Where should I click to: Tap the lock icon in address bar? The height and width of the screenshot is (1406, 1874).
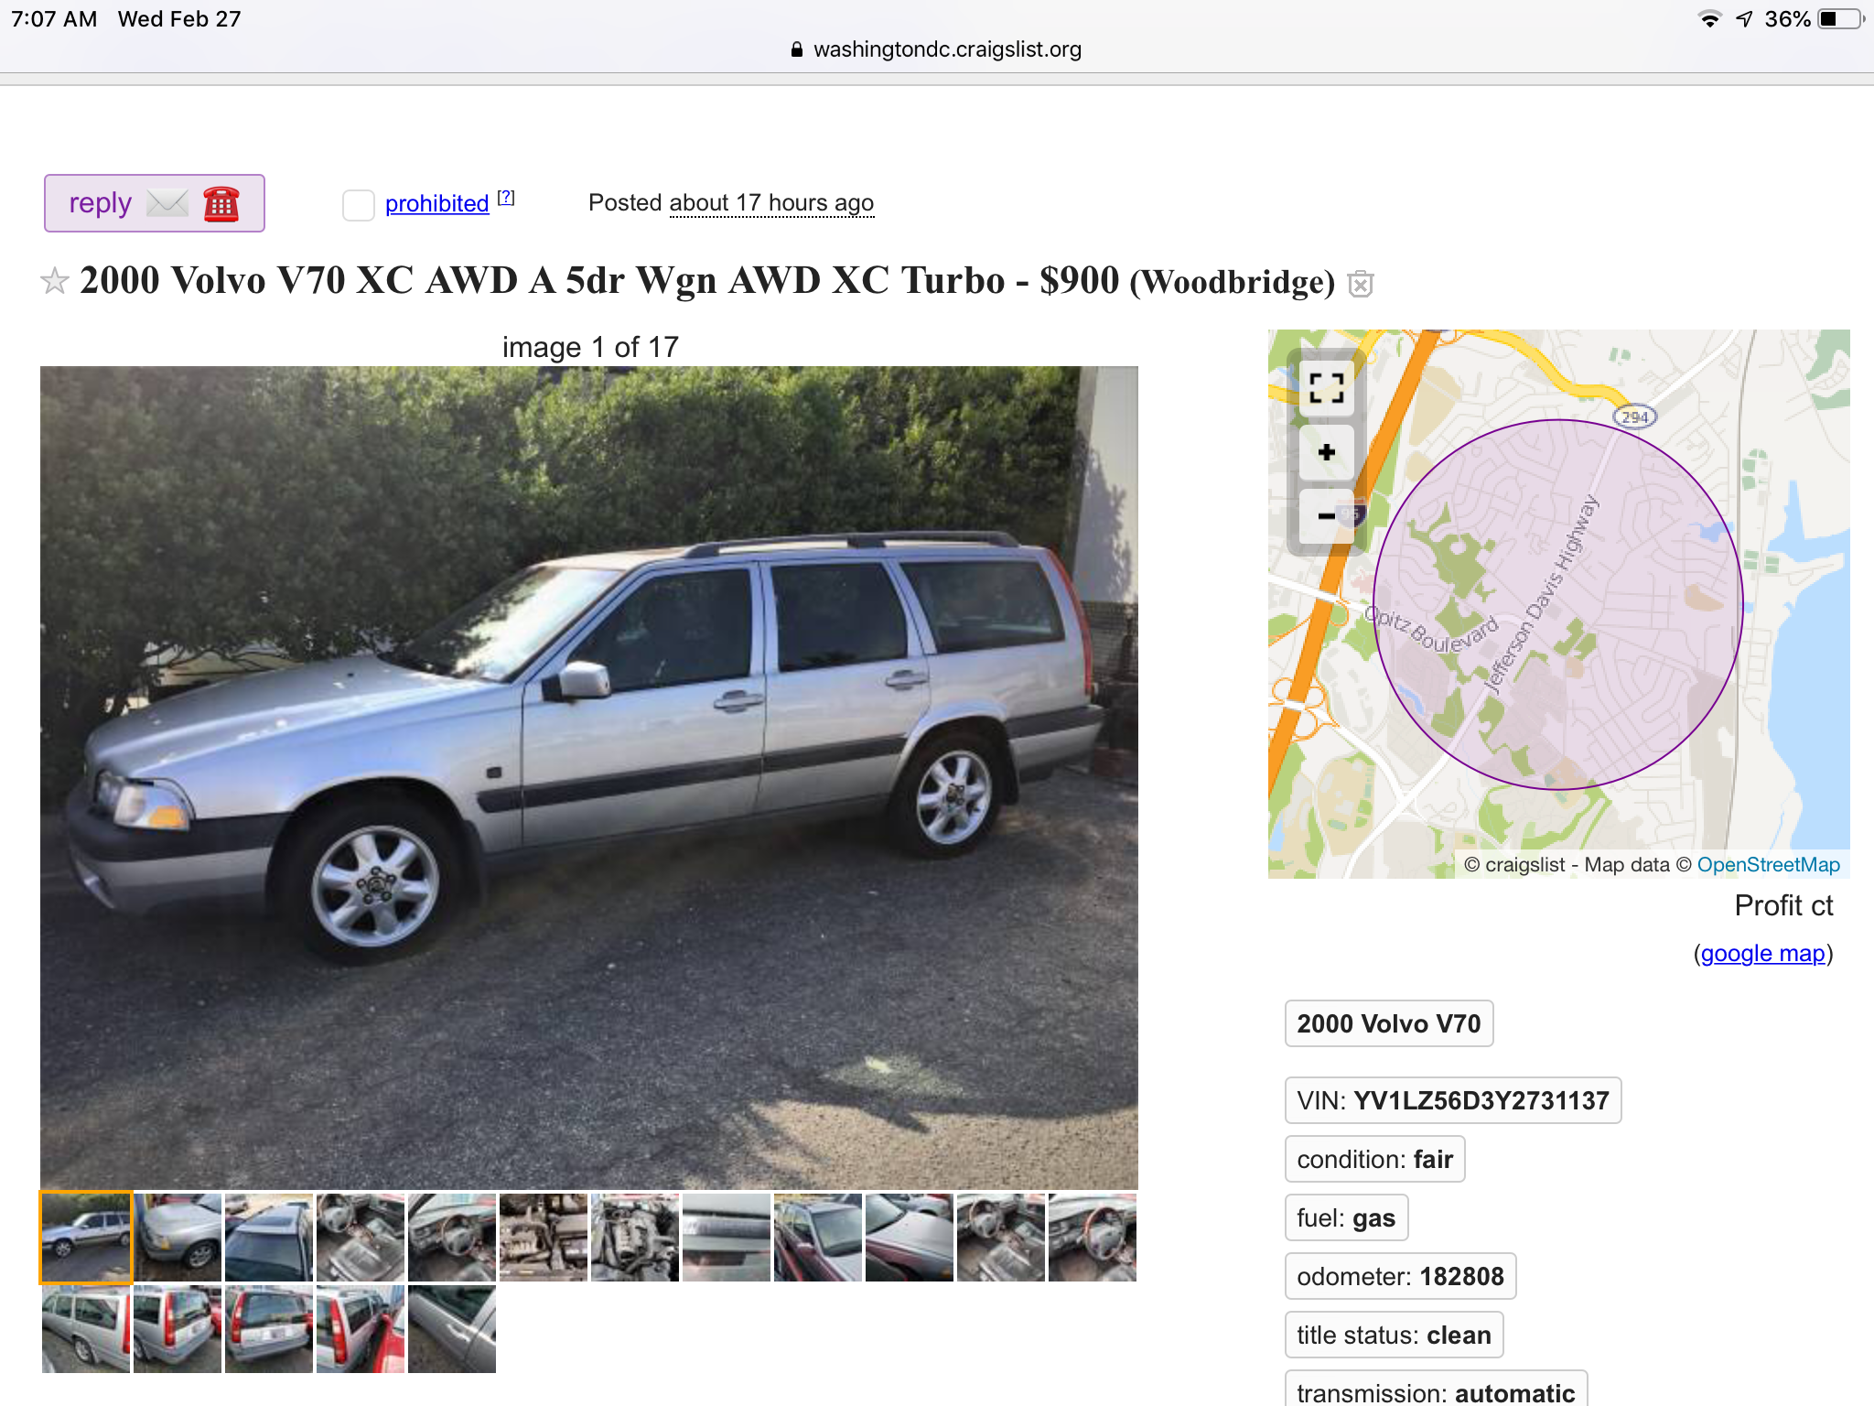(797, 49)
